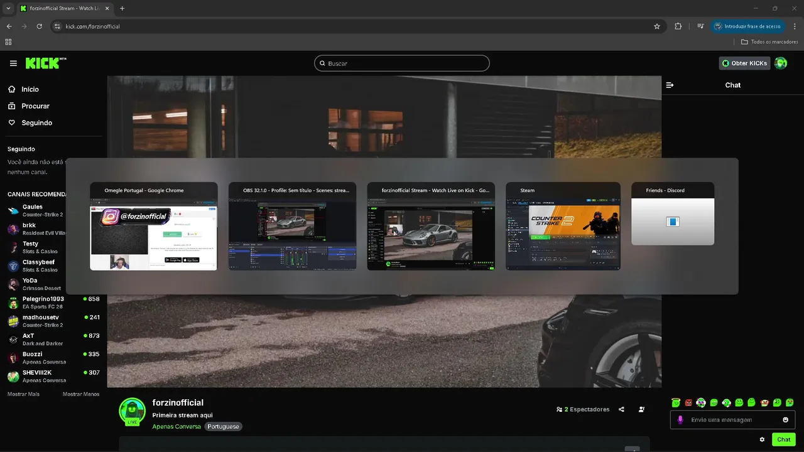Viewport: 804px width, 452px height.
Task: Click the user icon right of share
Action: (641, 409)
